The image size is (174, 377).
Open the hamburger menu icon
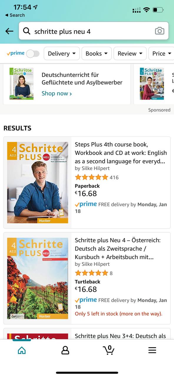(152, 350)
